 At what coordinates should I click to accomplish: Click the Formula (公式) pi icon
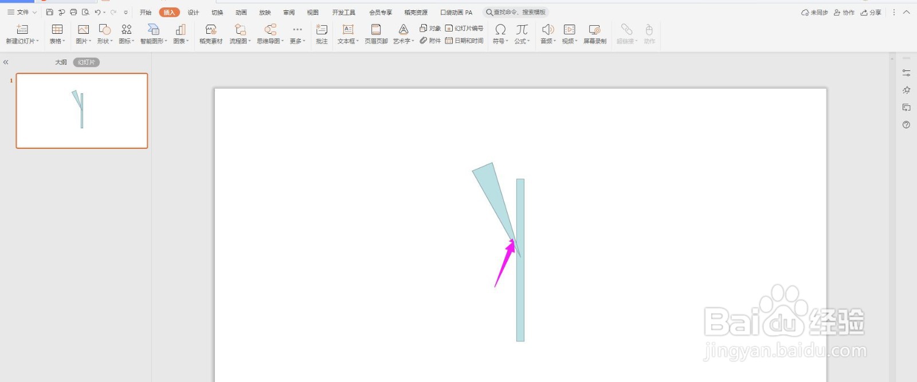[522, 29]
